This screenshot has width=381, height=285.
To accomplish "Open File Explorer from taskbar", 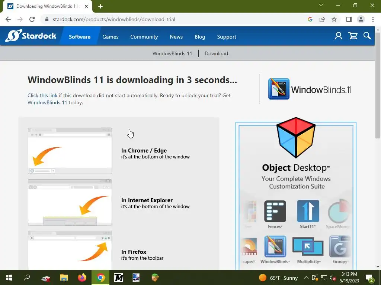I will 64,278.
